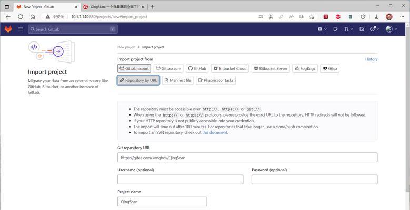Click the 'Import project from' label

(x=135, y=59)
